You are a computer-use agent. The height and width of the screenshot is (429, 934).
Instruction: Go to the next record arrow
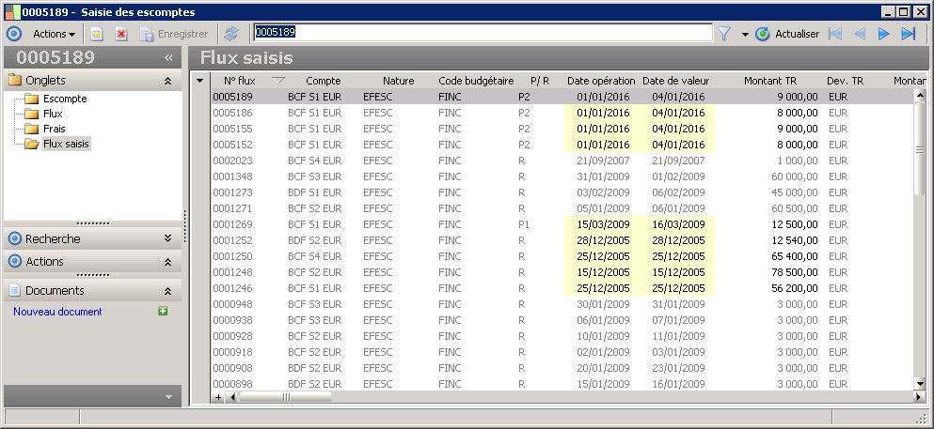[883, 34]
